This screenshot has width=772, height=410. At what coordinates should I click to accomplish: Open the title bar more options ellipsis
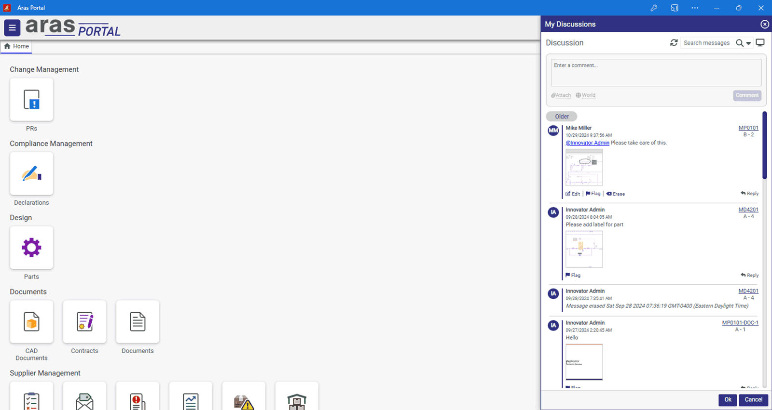coord(695,8)
